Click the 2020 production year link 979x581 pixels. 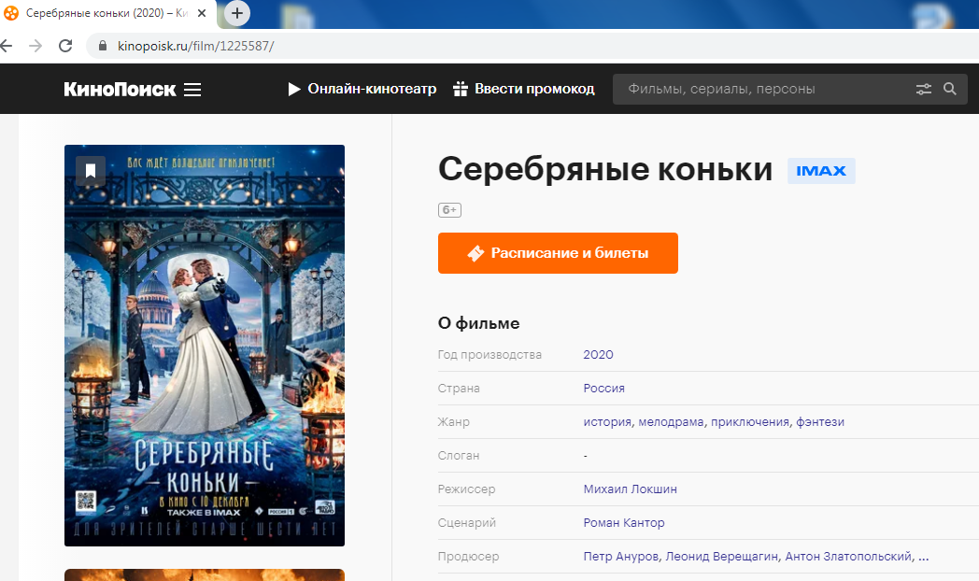point(598,354)
